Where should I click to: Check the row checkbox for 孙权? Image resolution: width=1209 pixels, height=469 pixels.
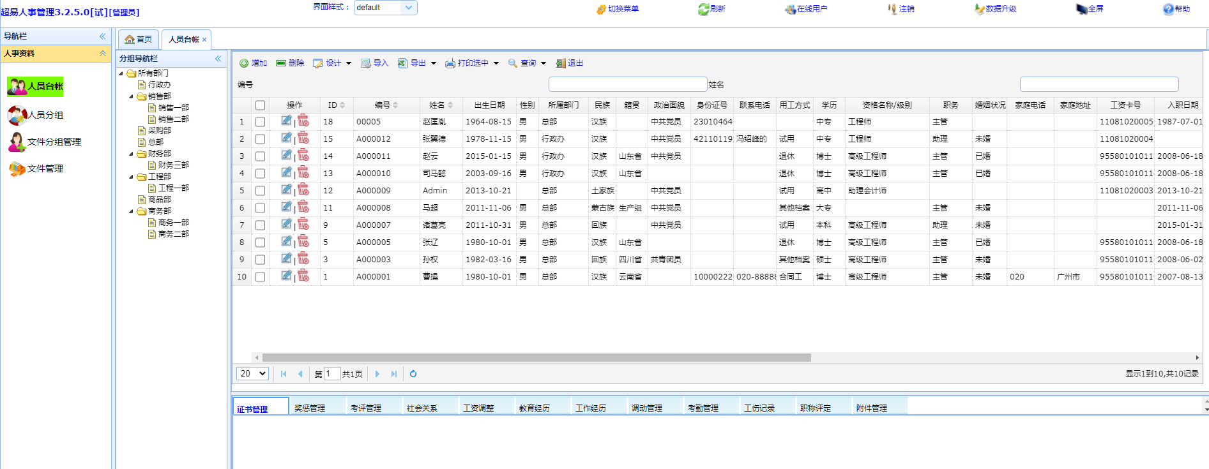(260, 260)
